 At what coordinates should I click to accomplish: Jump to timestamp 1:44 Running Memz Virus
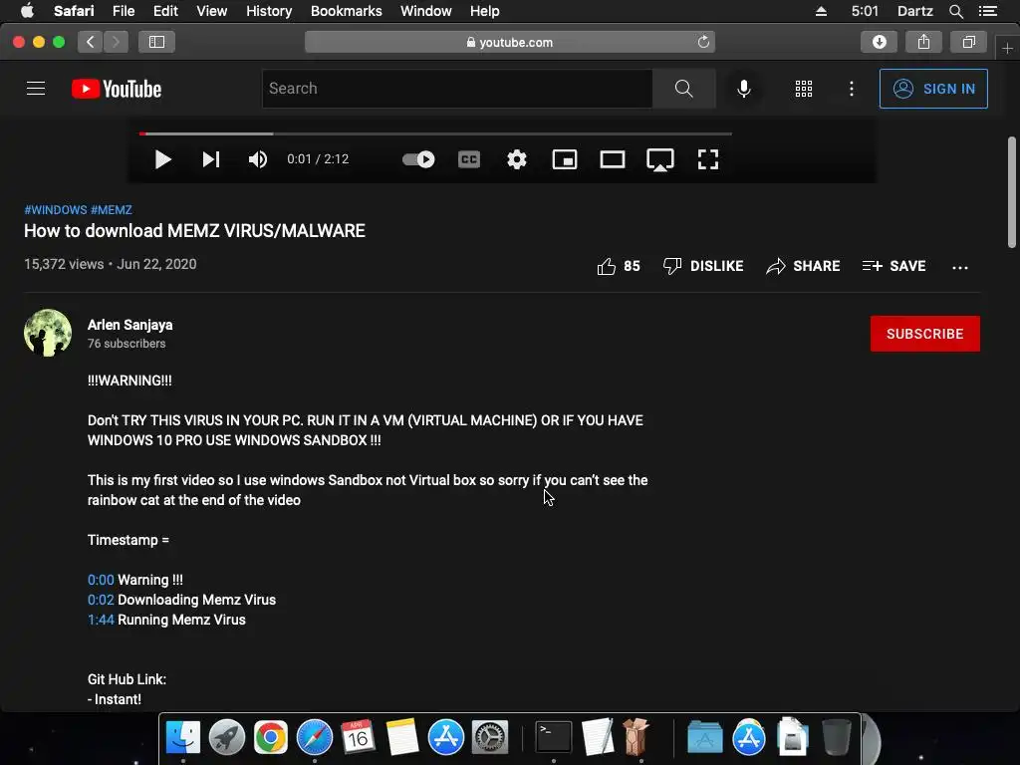pos(101,620)
